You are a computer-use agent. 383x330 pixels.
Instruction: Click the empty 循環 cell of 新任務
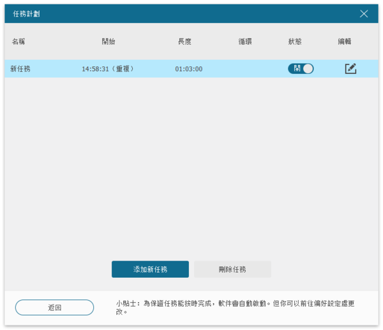click(245, 69)
